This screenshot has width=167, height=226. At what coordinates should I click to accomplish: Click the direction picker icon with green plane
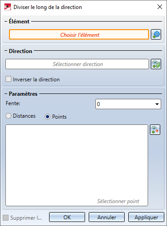(156, 64)
